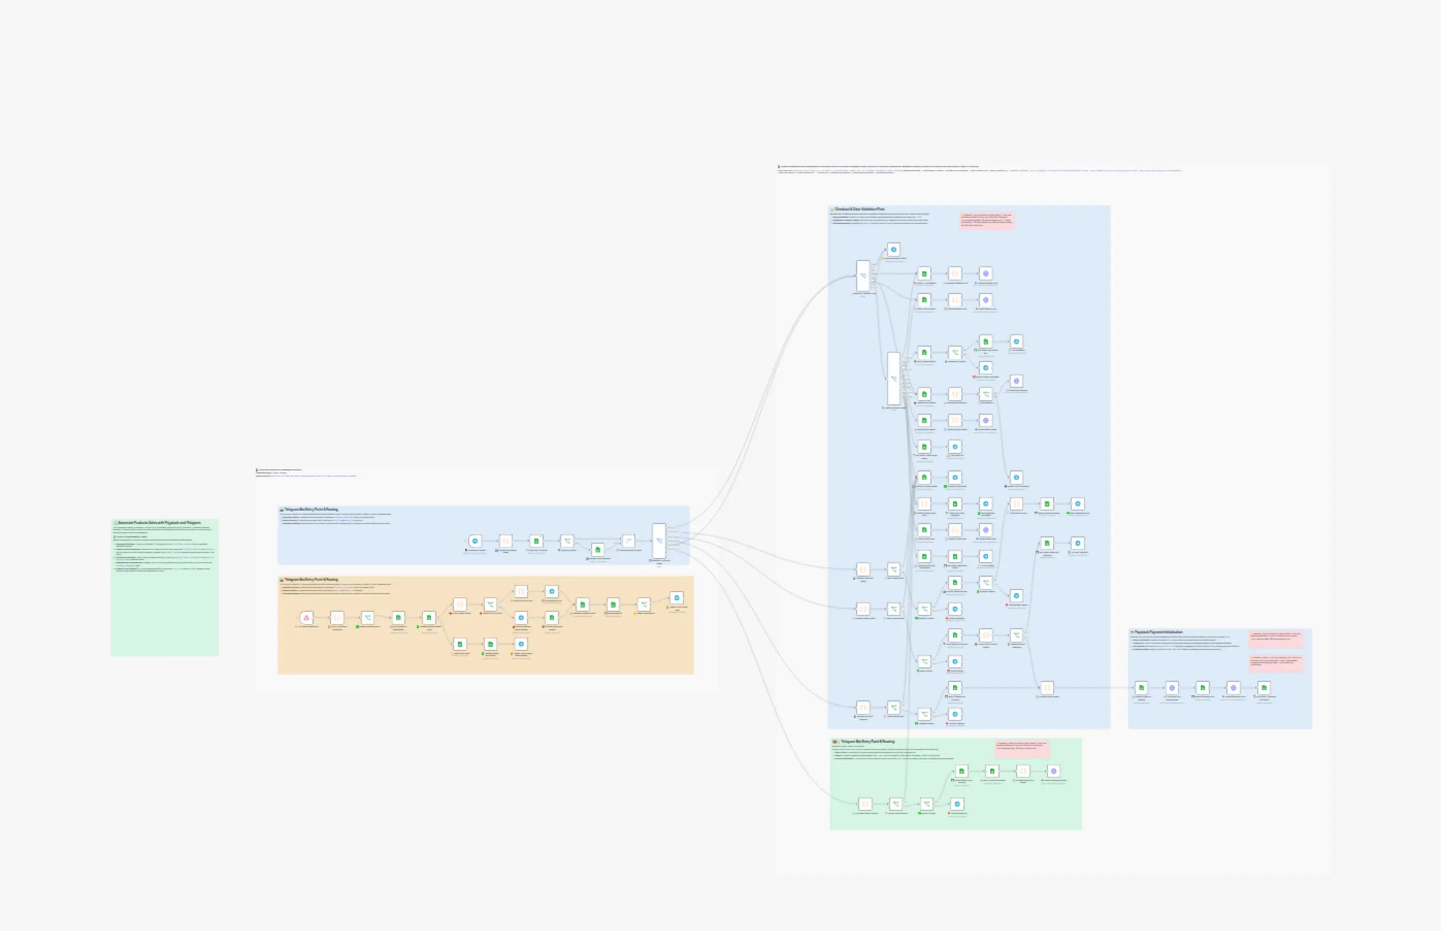This screenshot has width=1441, height=931.
Task: Select the Telegram node in the green section
Action: click(x=957, y=804)
